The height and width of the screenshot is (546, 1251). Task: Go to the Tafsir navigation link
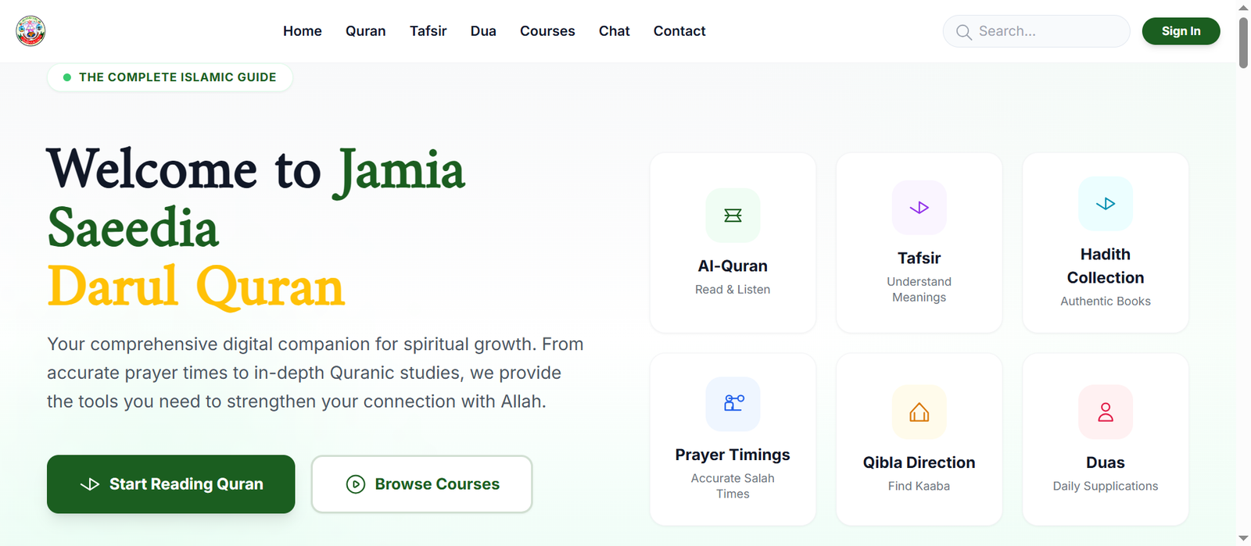point(428,31)
